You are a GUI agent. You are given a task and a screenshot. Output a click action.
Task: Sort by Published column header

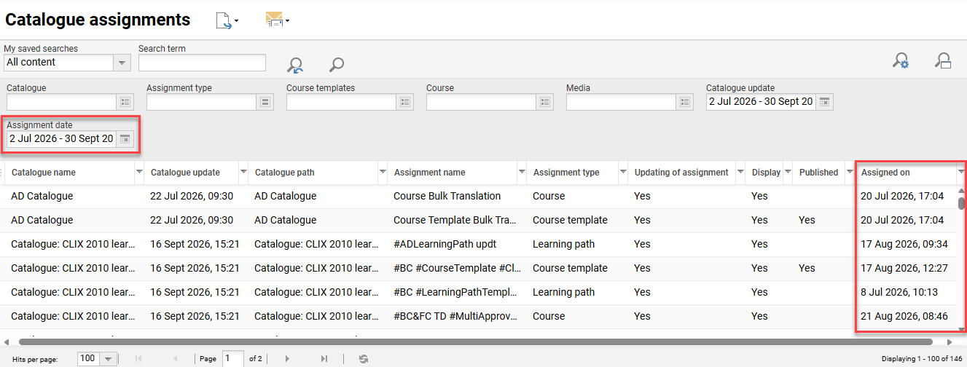818,173
